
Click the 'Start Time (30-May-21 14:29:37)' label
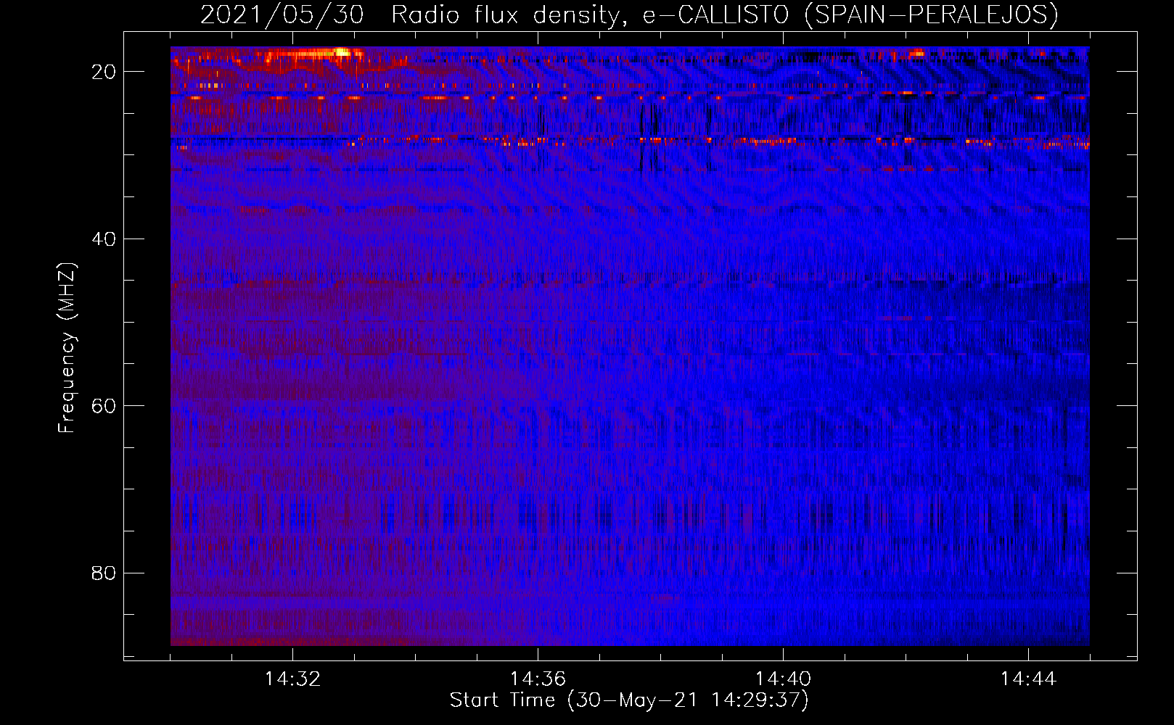point(629,700)
